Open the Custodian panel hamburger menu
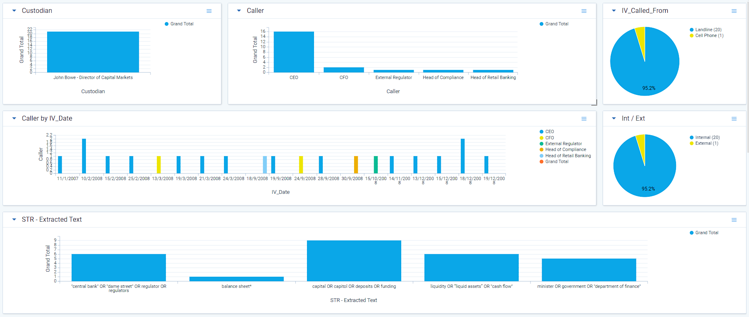 209,11
